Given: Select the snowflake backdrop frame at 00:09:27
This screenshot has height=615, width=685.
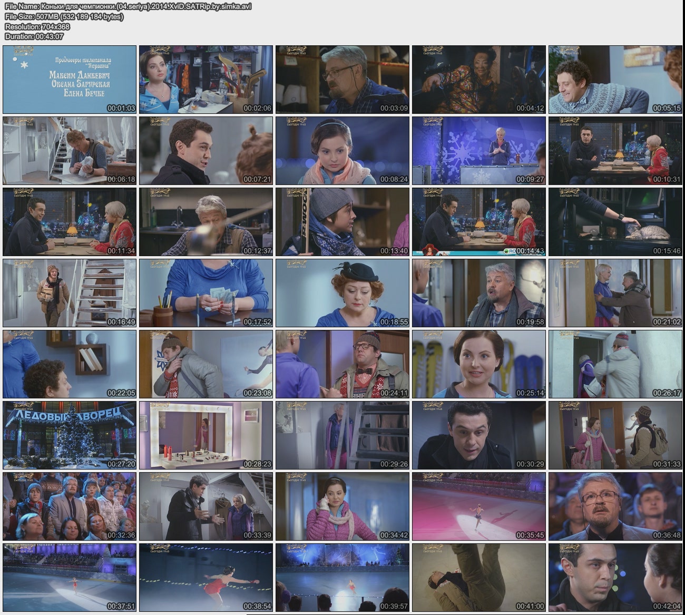Looking at the screenshot, I should [x=478, y=151].
